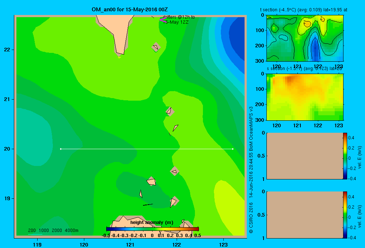Click the latitude label 20 on the main map
Viewport: 365px width, 248px height.
[x=7, y=149]
